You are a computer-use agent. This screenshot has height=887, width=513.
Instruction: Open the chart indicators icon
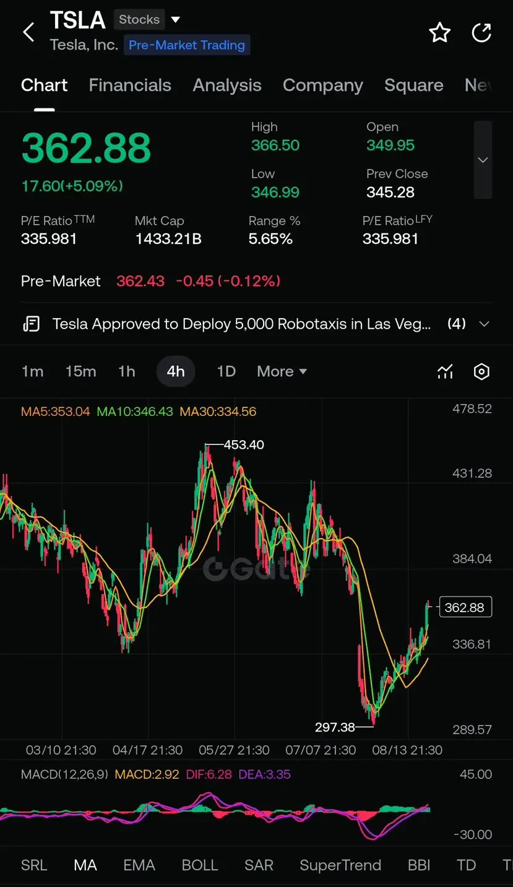pos(446,371)
